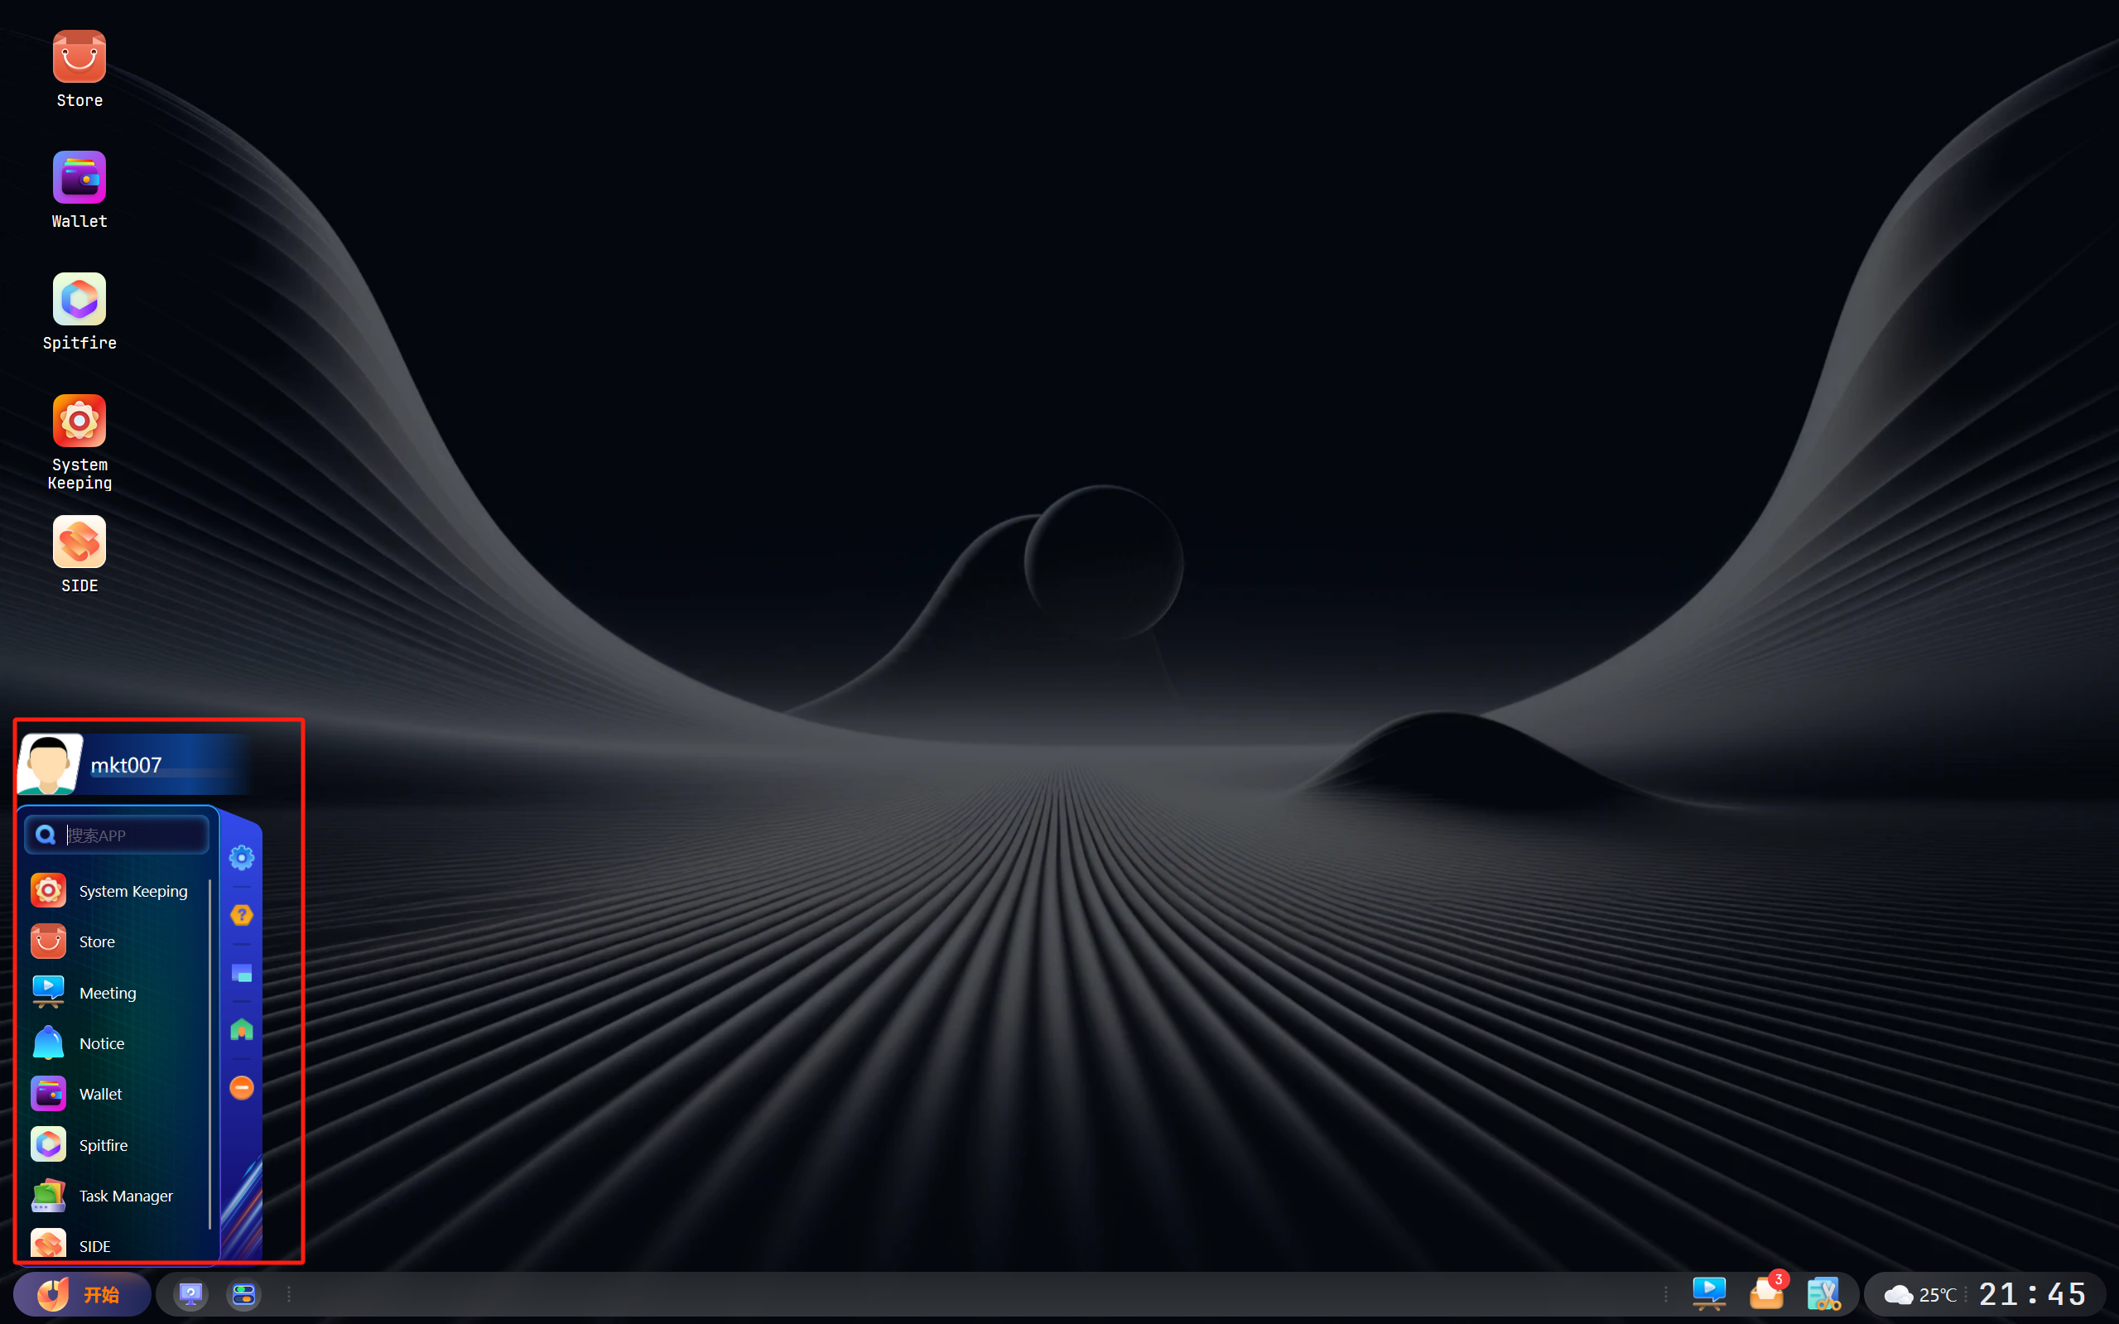Image resolution: width=2119 pixels, height=1324 pixels.
Task: Open the toggle switches control icon in taskbar
Action: tap(243, 1294)
